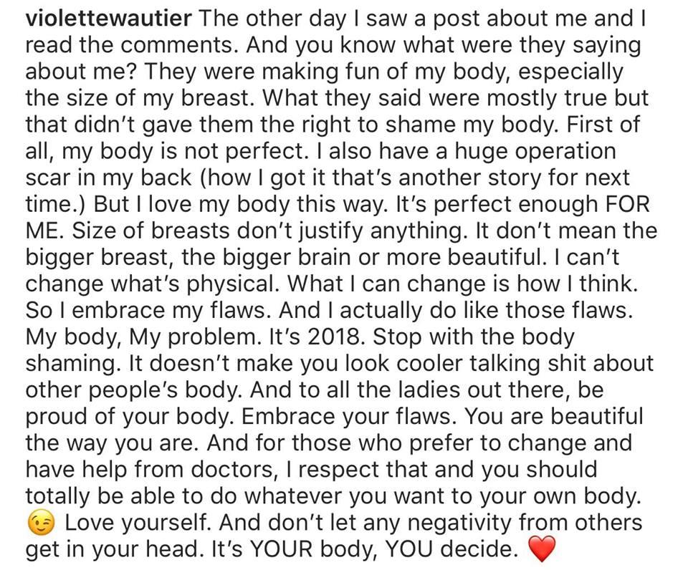688x570 pixels.
Task: Click the red heart emoji
Action: (x=543, y=549)
